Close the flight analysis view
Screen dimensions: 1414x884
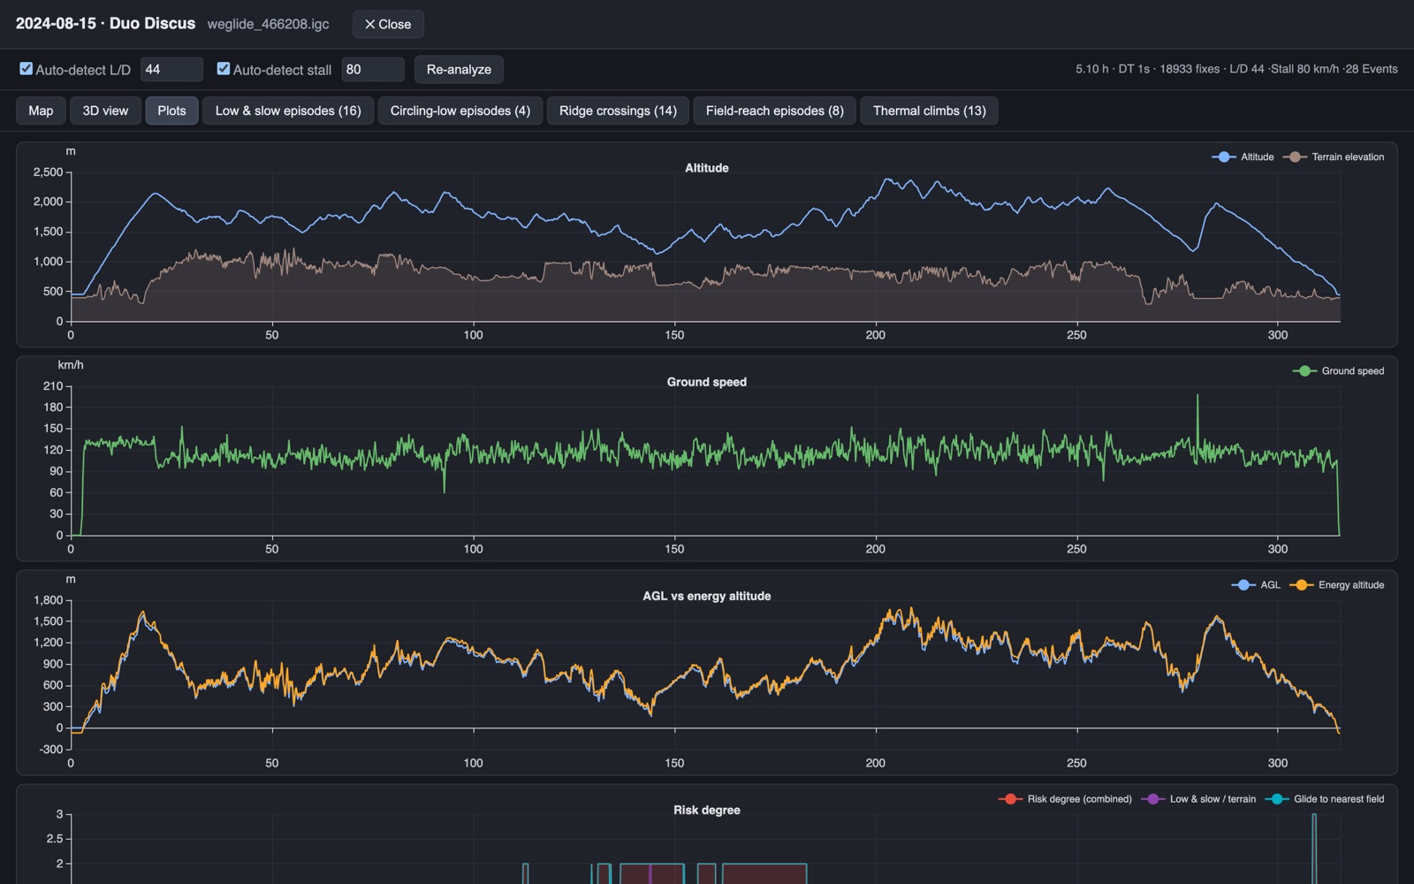coord(388,24)
